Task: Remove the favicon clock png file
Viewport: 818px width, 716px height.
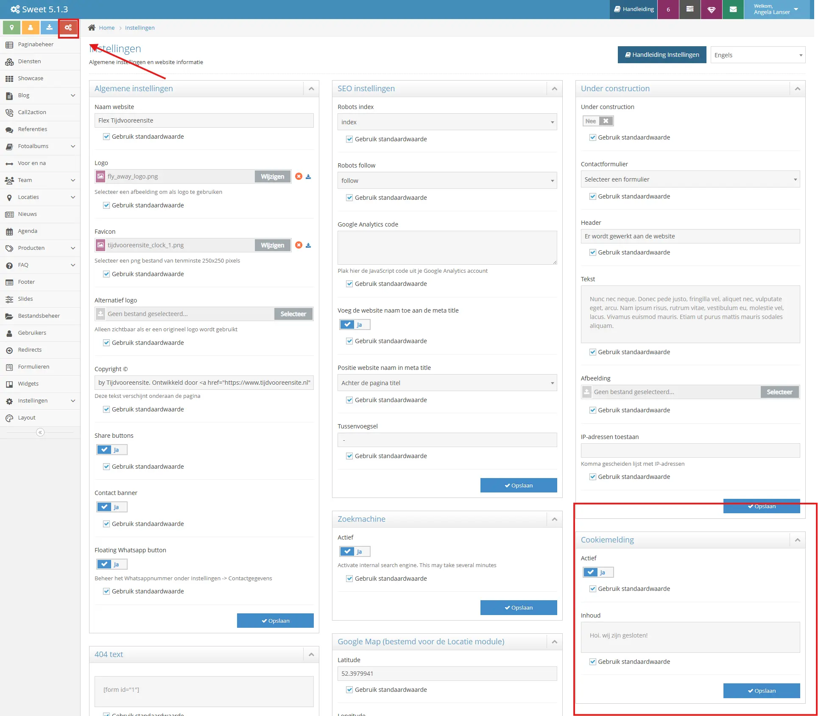Action: click(299, 245)
